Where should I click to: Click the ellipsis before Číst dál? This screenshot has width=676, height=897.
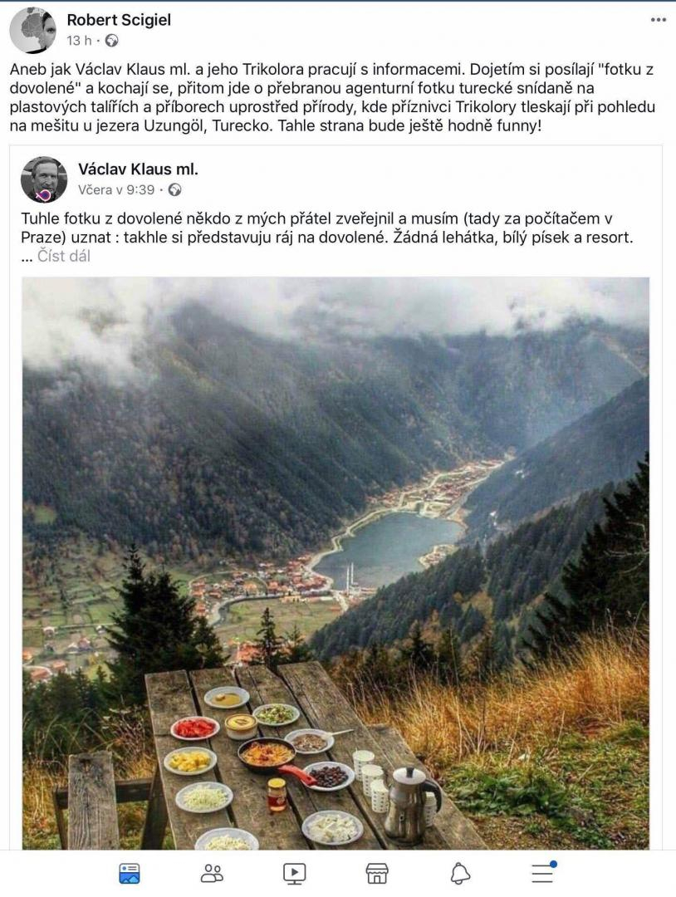pos(27,257)
